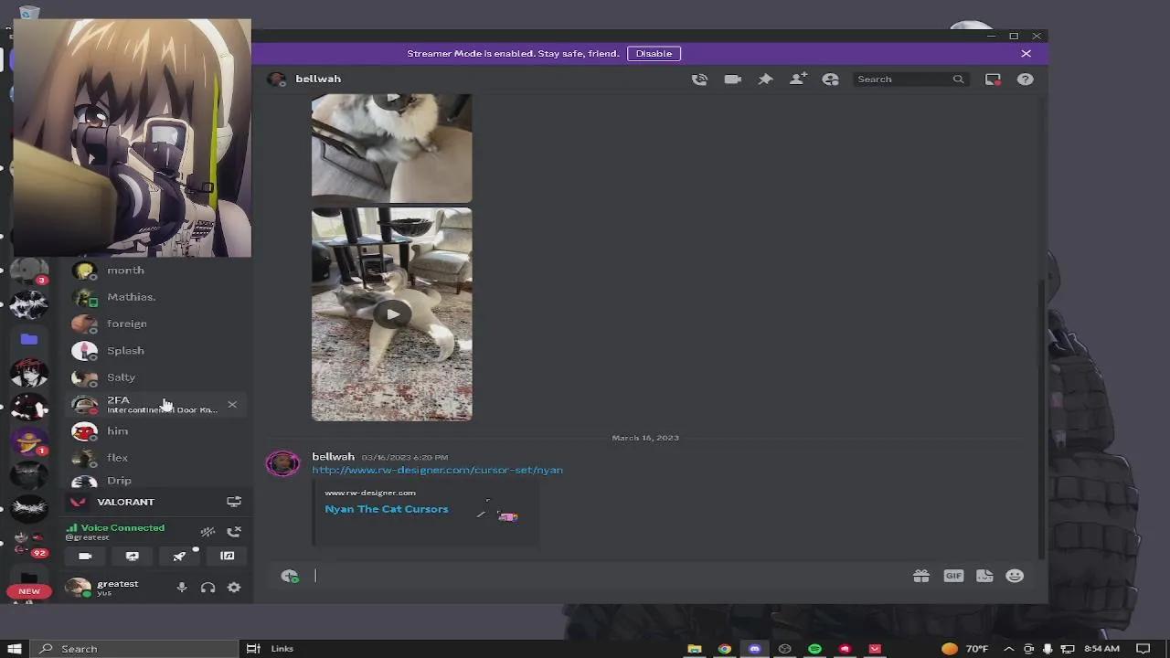Add friends to this DM

pyautogui.click(x=797, y=80)
